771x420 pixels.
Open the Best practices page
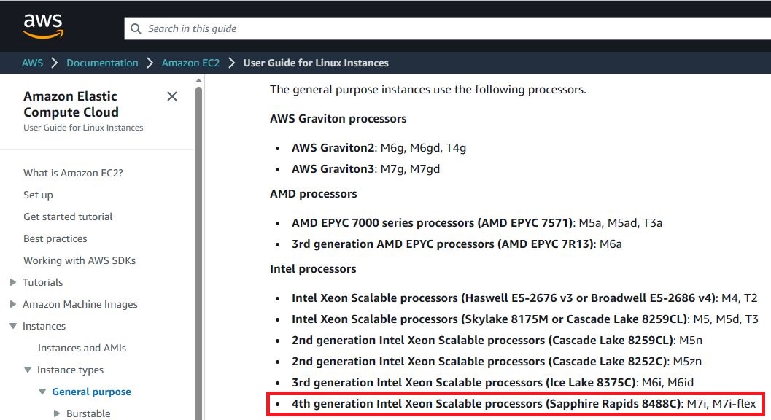(x=55, y=238)
